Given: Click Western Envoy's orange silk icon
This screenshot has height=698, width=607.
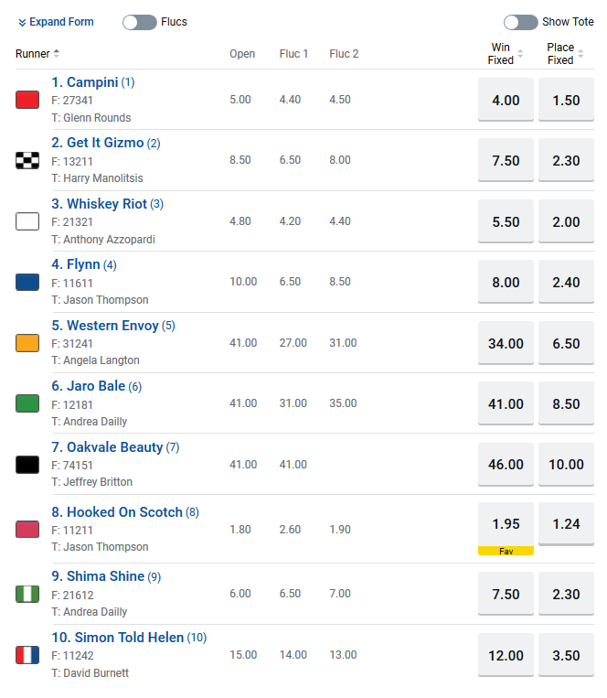Looking at the screenshot, I should coord(27,343).
